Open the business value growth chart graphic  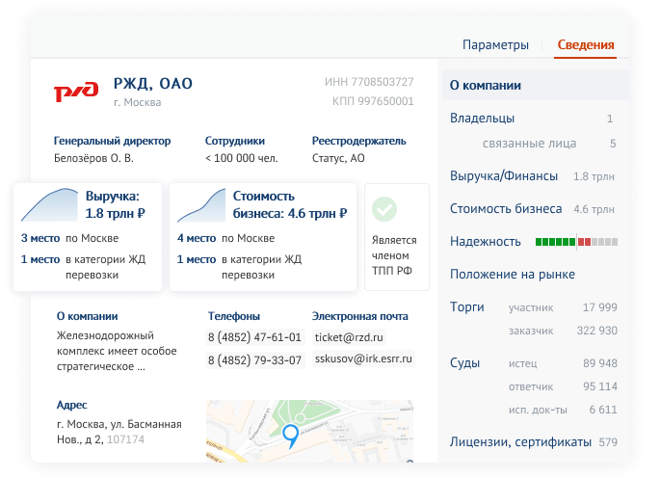tap(201, 205)
